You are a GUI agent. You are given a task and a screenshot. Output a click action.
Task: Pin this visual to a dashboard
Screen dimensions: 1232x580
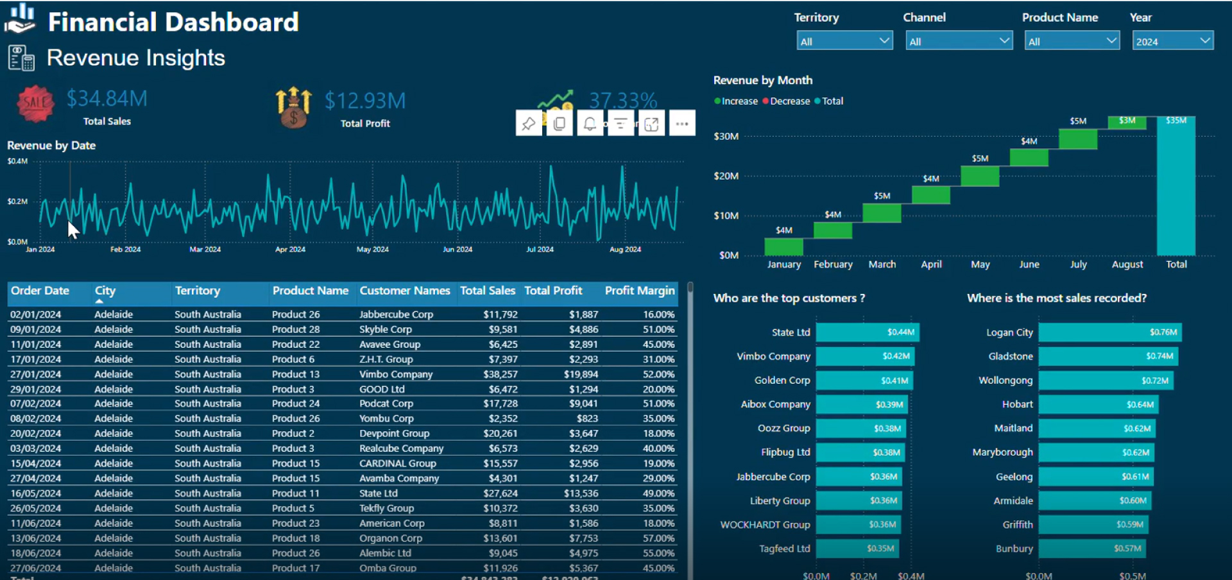[528, 123]
